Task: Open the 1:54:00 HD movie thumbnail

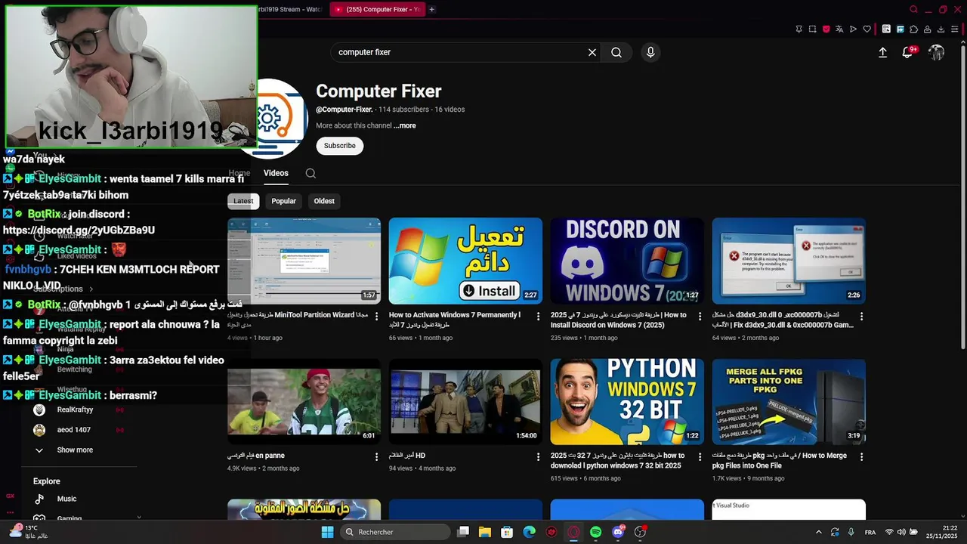Action: click(465, 402)
